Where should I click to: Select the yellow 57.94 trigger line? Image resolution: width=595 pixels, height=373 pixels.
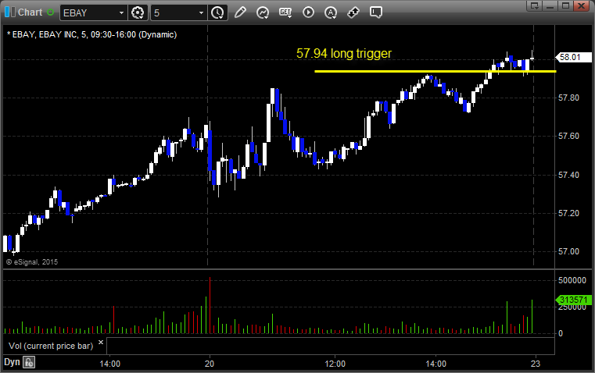point(435,71)
